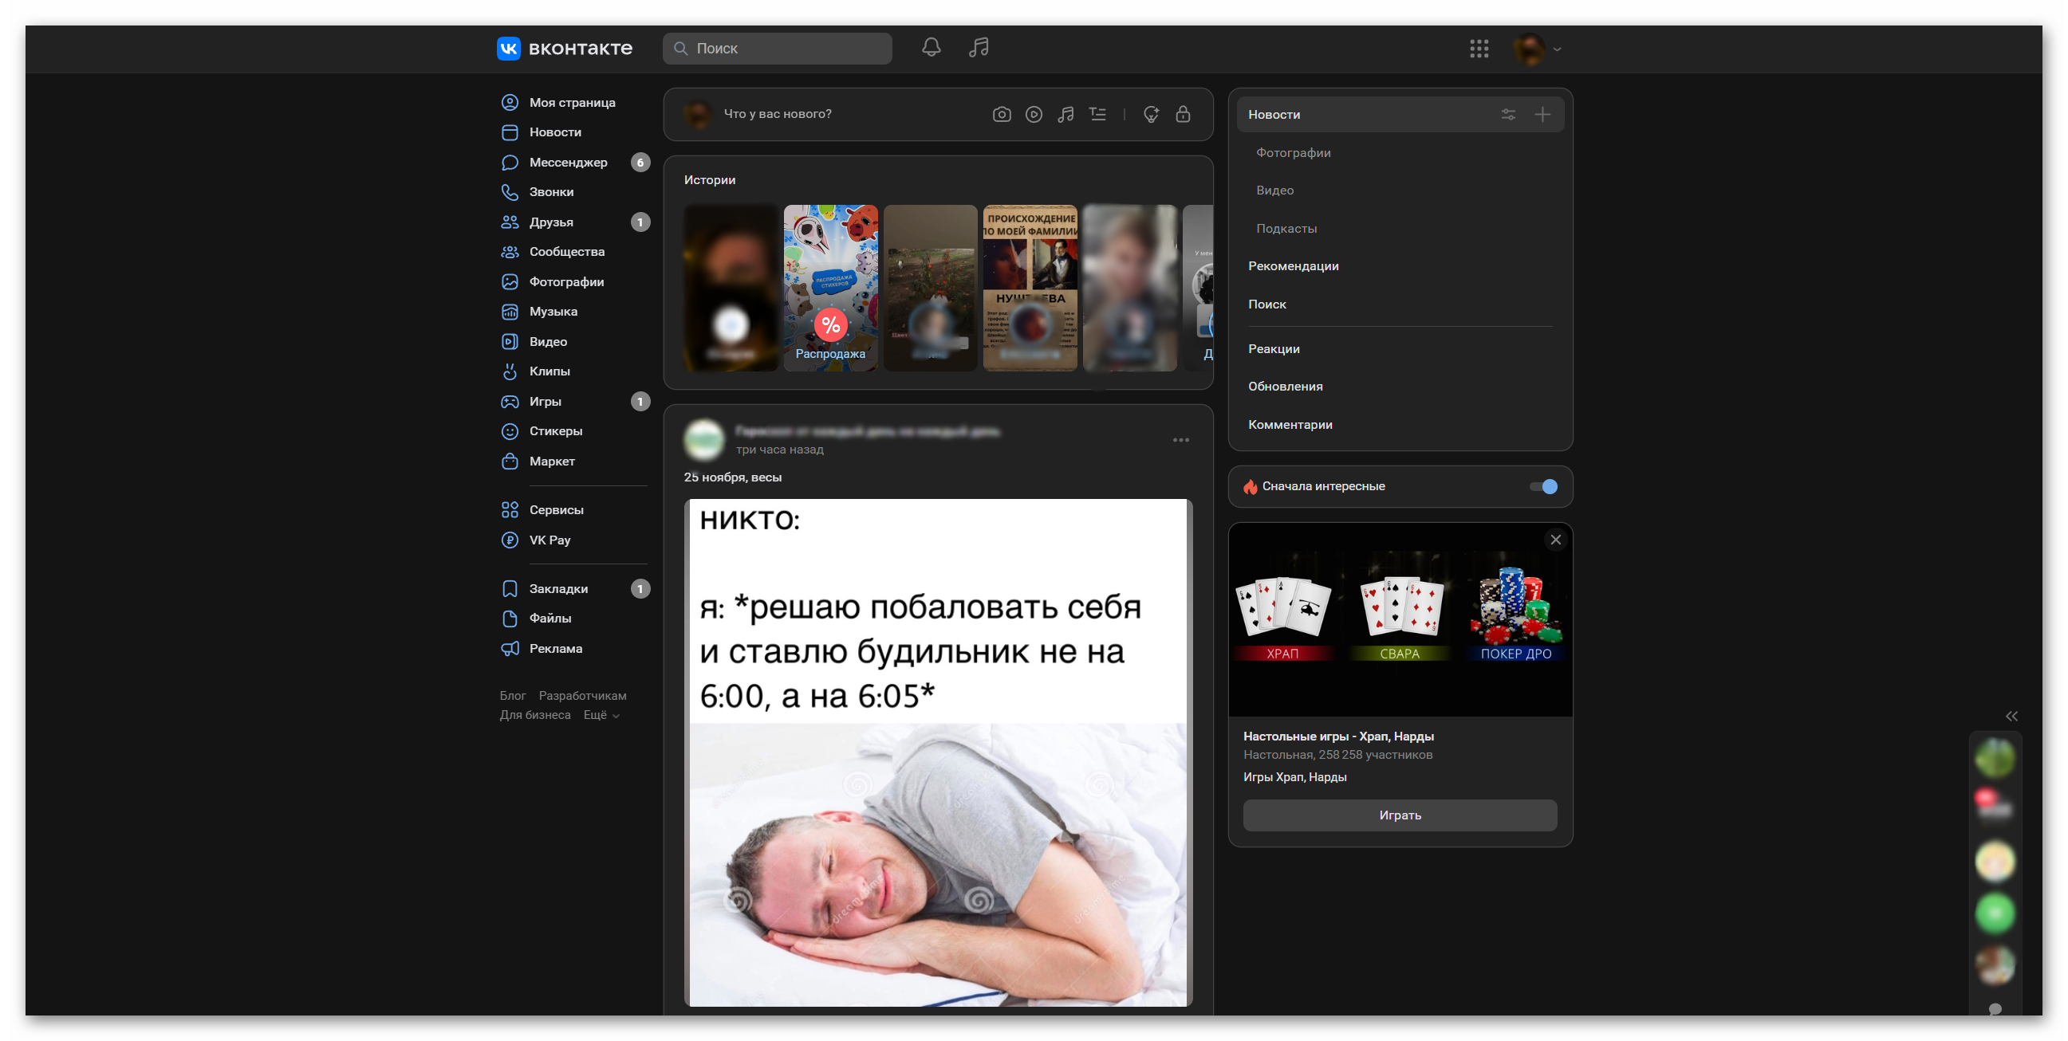
Task: Open Мессенджер in sidebar
Action: coord(568,162)
